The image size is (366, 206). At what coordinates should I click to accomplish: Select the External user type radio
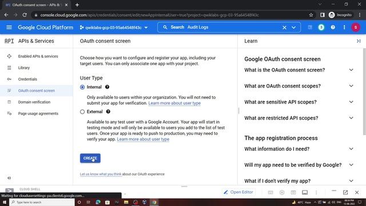coord(82,112)
